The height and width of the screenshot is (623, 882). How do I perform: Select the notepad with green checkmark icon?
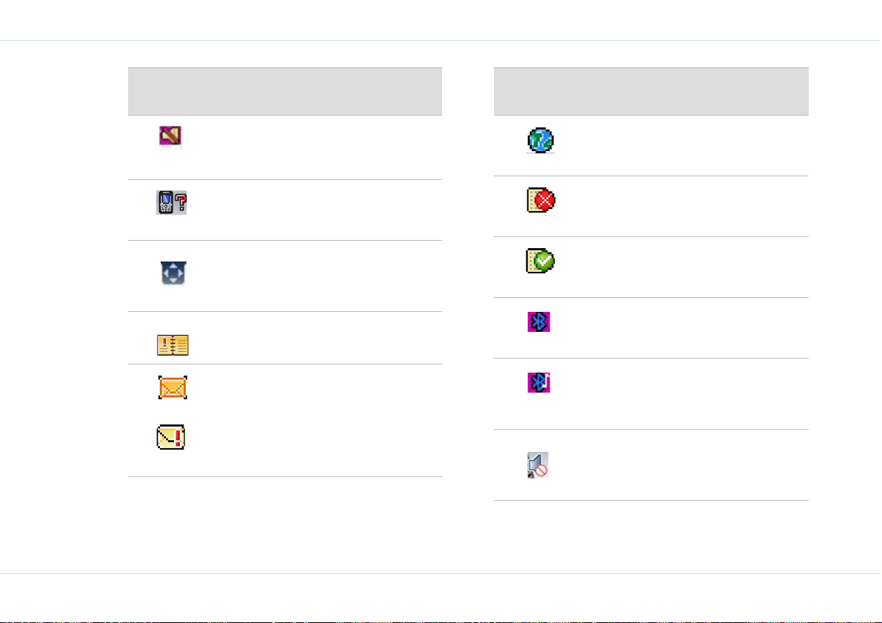pos(541,261)
